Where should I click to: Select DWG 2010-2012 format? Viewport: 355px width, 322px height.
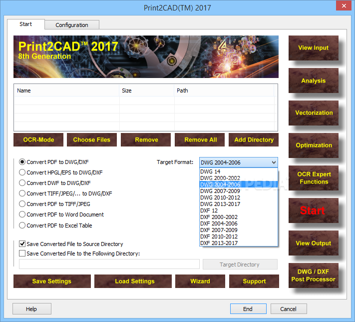tap(238, 197)
